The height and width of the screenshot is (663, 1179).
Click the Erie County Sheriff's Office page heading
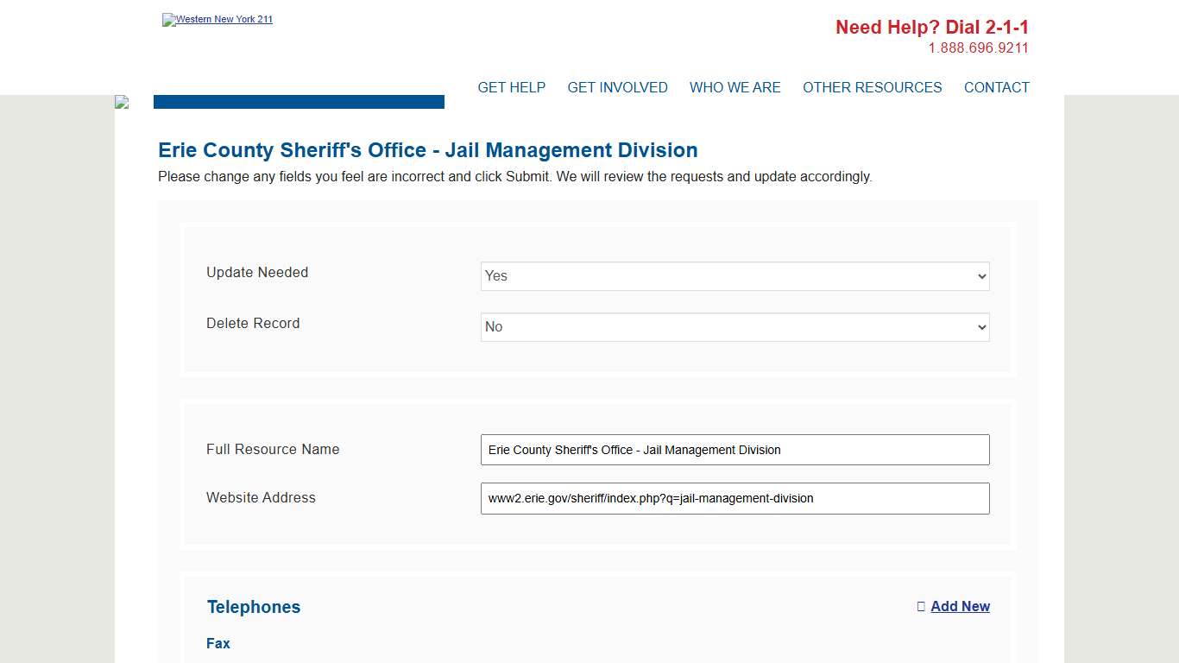(x=427, y=150)
